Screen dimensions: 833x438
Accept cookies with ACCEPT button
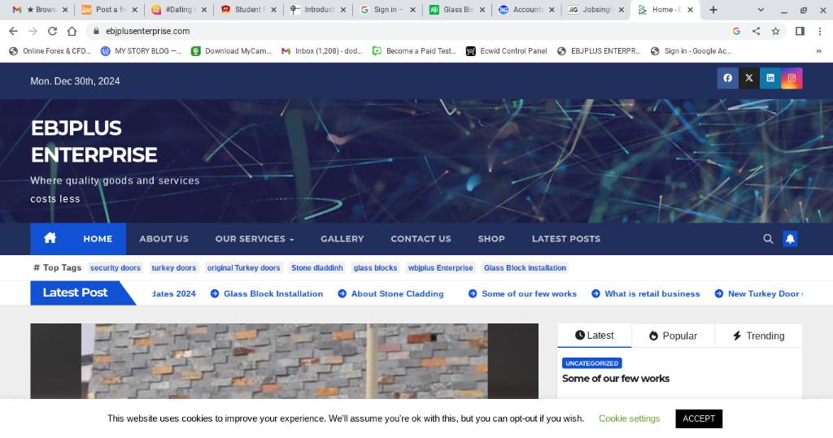click(699, 418)
